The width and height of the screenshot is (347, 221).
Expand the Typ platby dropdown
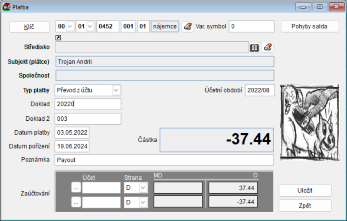(x=116, y=90)
